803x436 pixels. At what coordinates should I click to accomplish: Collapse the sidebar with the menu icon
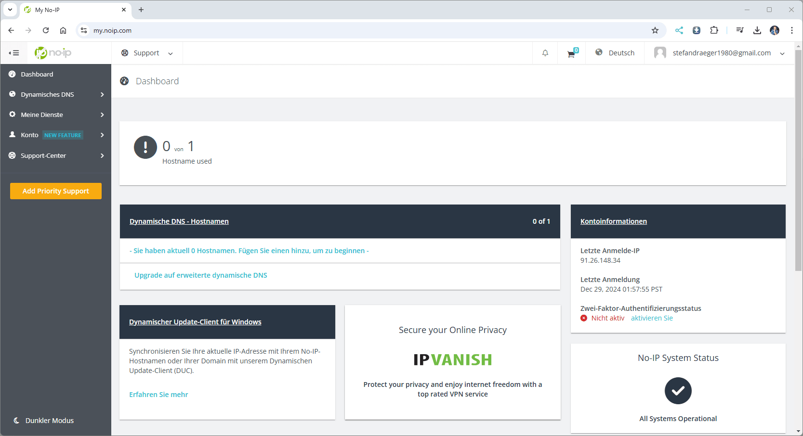point(14,53)
